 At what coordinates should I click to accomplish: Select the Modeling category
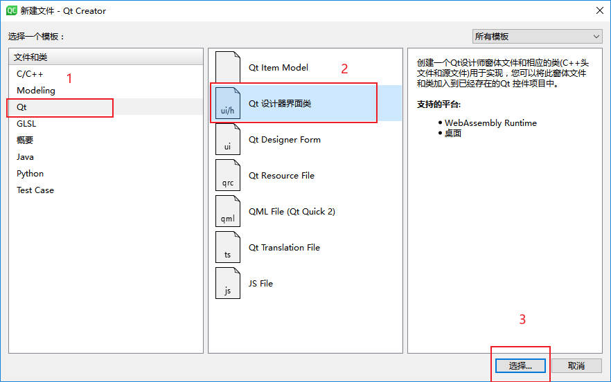coord(105,91)
